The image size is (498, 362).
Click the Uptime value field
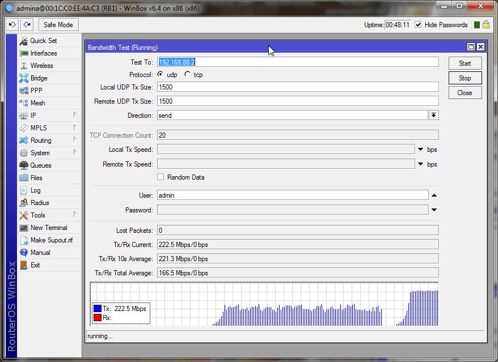tap(397, 25)
